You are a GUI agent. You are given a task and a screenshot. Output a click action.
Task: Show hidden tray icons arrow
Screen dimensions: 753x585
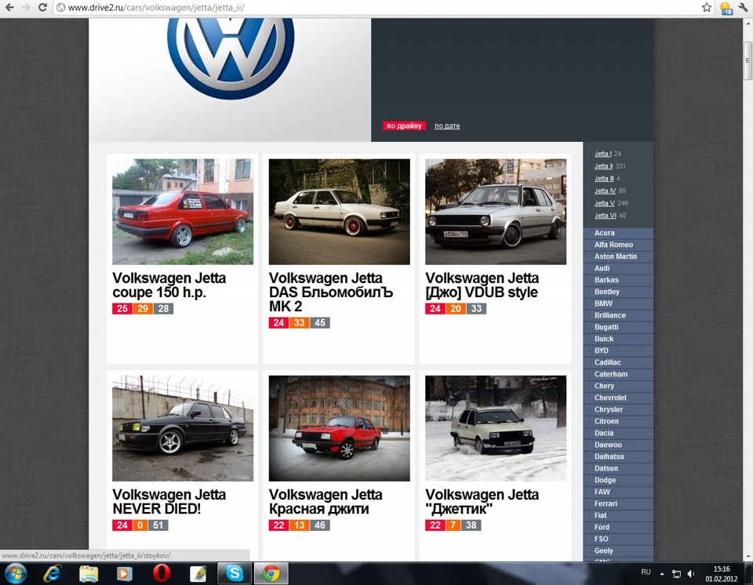662,573
